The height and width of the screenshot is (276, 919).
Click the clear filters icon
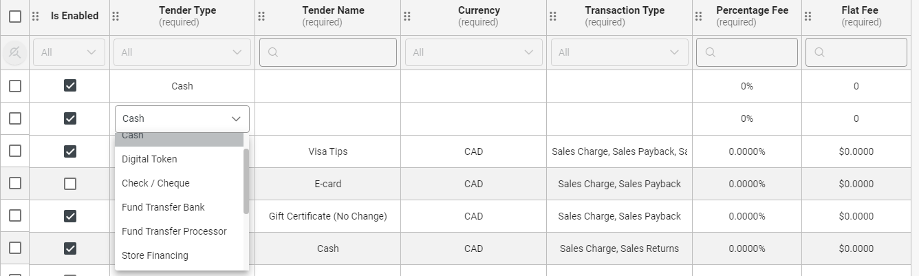[14, 52]
